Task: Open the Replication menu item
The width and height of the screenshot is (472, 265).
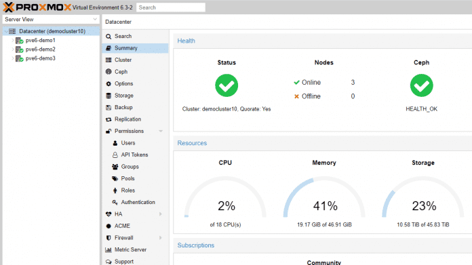Action: pyautogui.click(x=135, y=119)
